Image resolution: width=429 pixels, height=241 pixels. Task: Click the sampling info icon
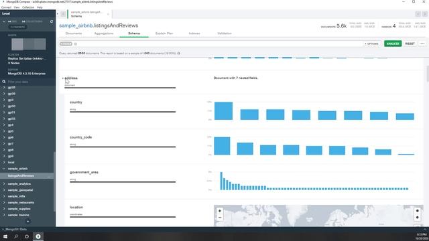[x=179, y=54]
